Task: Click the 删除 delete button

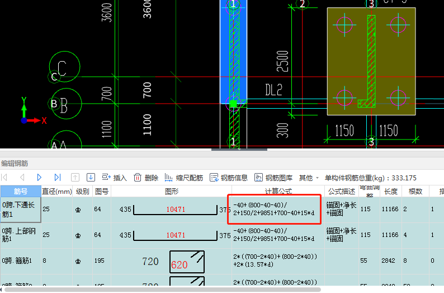Action: coord(146,178)
